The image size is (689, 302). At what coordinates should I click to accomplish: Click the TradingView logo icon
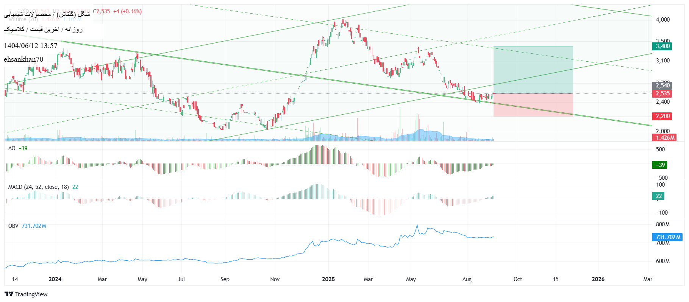coord(9,294)
